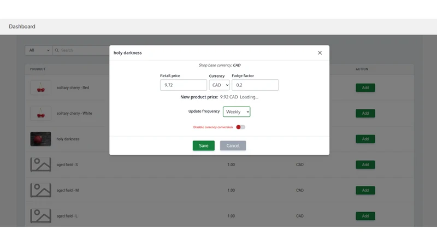437x246 pixels.
Task: Add the aged field - L product
Action: click(365, 216)
